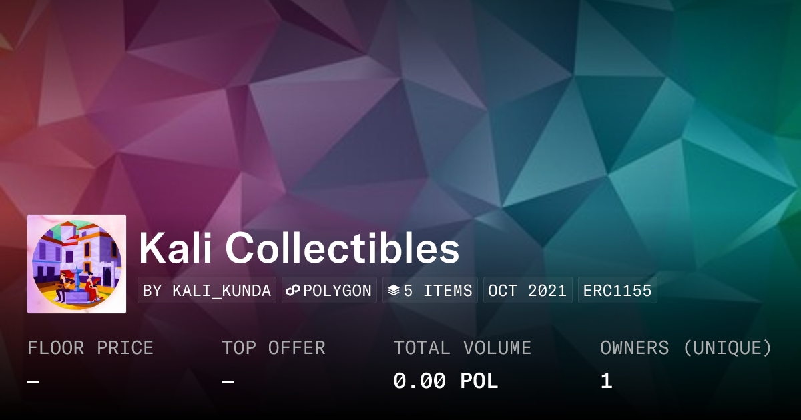Click the word Kali in the title

(175, 249)
